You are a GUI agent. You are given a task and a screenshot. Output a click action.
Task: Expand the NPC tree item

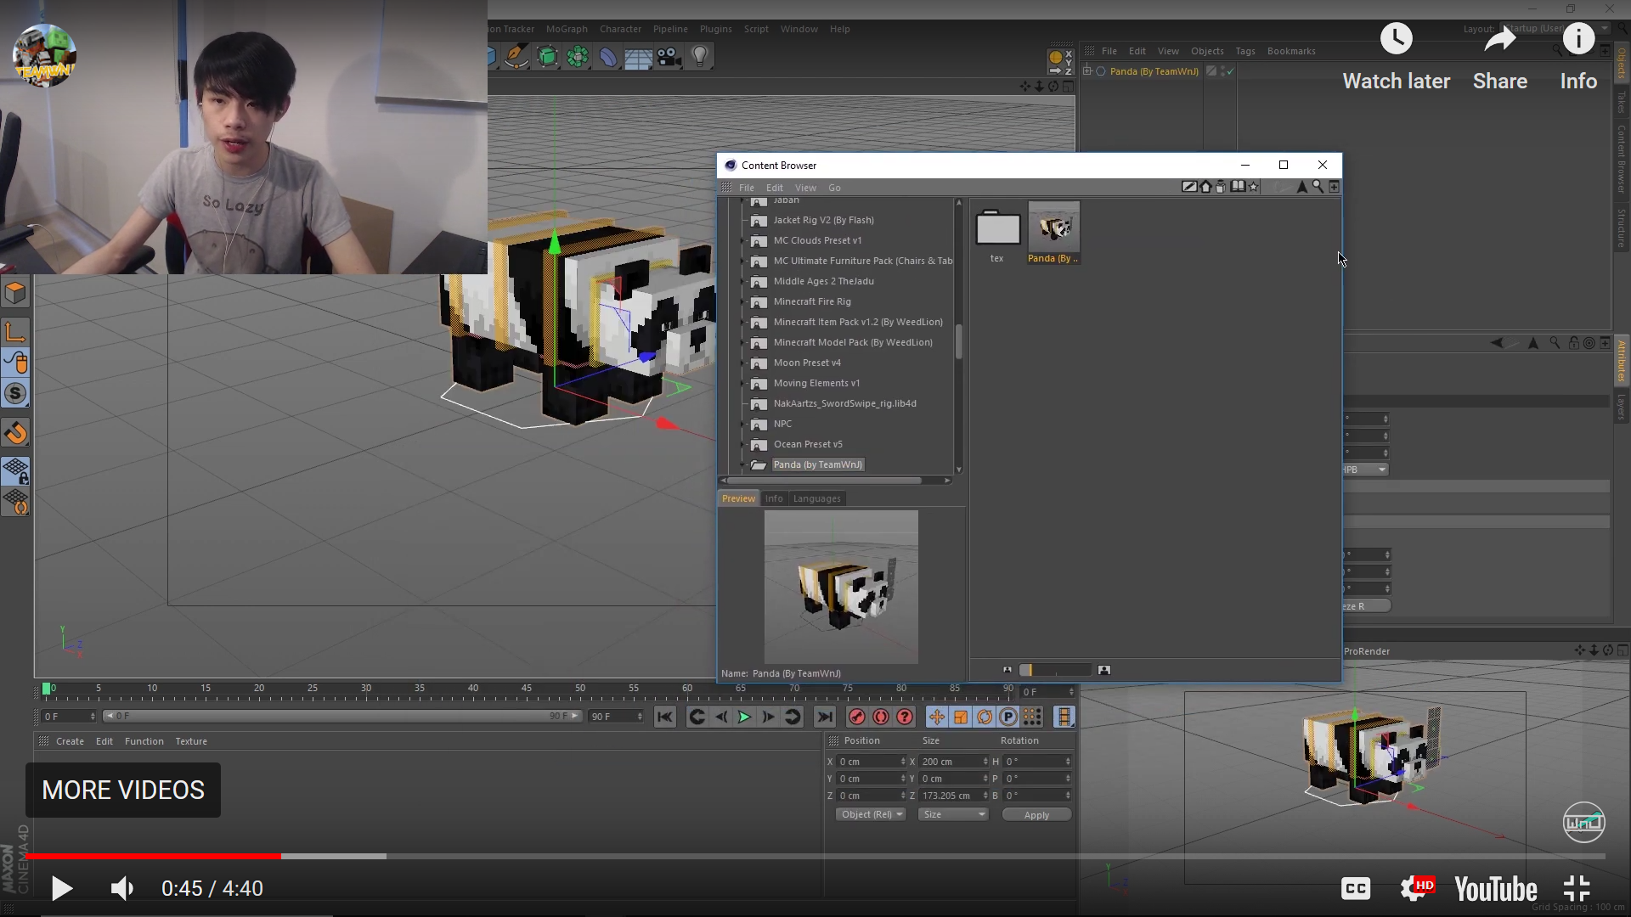click(x=743, y=424)
